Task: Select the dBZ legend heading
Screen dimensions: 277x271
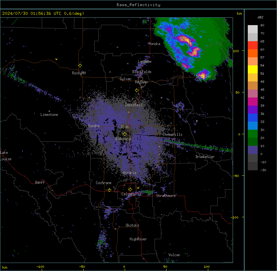Action: tap(260, 17)
